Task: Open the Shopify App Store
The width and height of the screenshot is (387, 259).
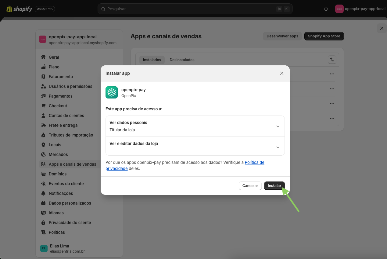Action: [x=324, y=36]
